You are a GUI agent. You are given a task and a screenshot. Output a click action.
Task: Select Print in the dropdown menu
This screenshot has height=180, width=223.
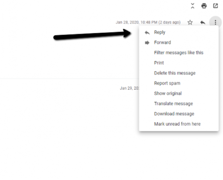coord(179,63)
